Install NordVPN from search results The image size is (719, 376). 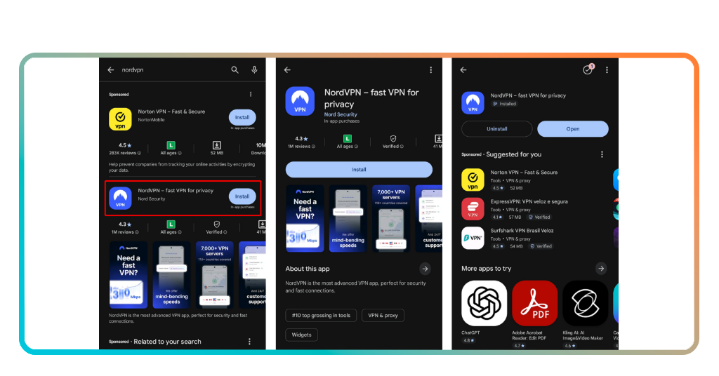click(242, 196)
